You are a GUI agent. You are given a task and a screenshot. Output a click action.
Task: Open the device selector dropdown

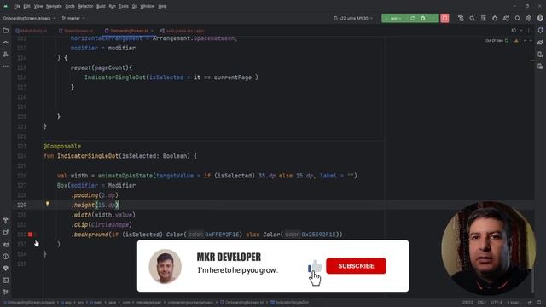[353, 18]
